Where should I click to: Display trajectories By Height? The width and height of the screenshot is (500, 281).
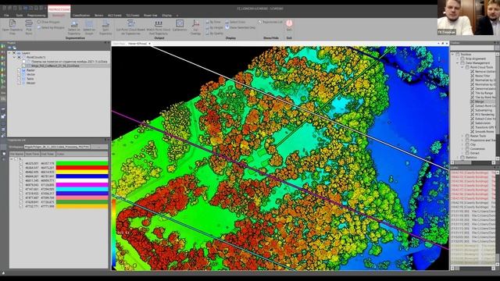tap(214, 28)
